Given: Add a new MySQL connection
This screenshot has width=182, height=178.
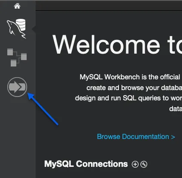Looking at the screenshot, I should click(x=135, y=164).
